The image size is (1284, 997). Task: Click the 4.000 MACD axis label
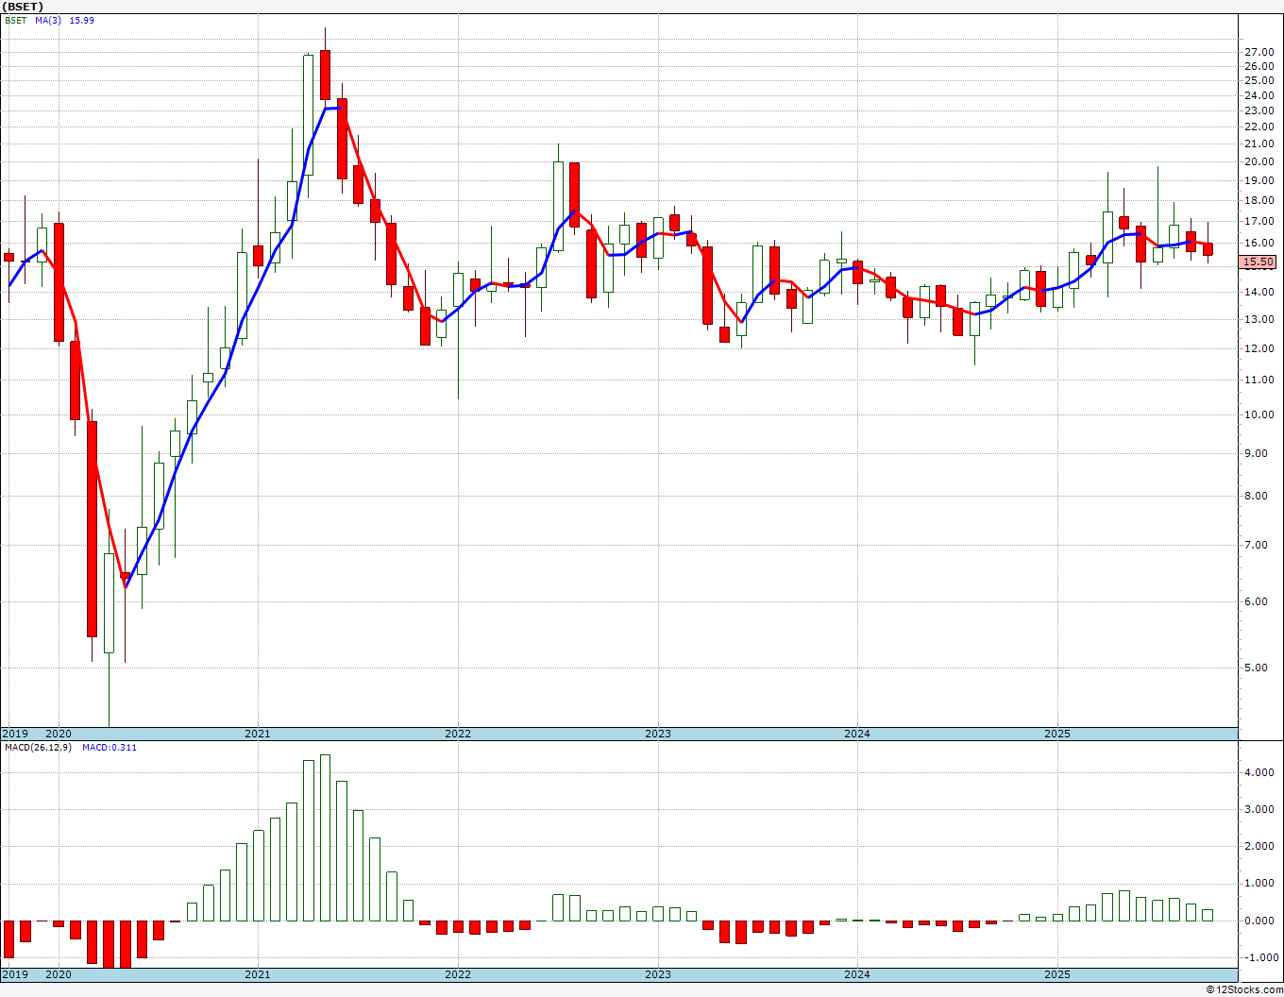coord(1259,772)
